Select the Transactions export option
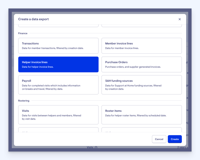The width and height of the screenshot is (200, 160). click(58, 46)
